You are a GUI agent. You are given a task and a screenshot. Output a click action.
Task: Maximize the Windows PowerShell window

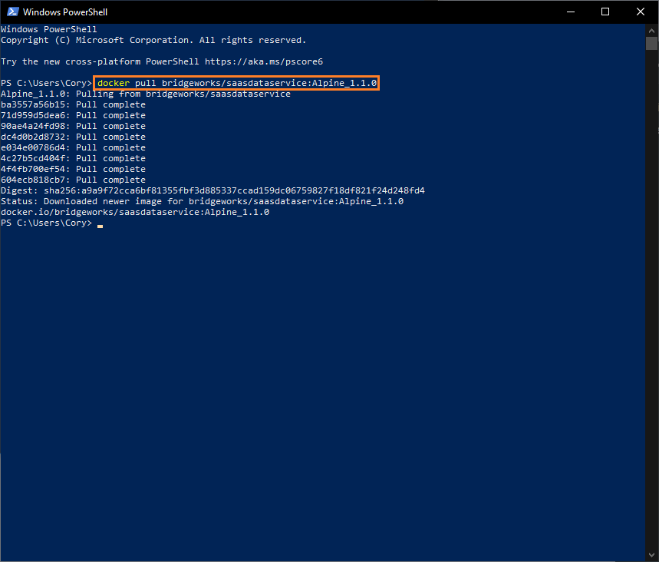(x=605, y=12)
